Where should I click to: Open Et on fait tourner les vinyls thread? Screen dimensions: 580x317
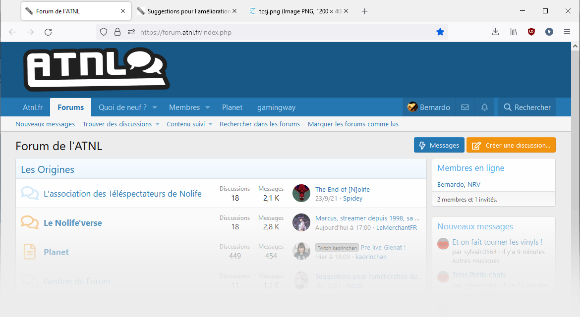pyautogui.click(x=497, y=242)
